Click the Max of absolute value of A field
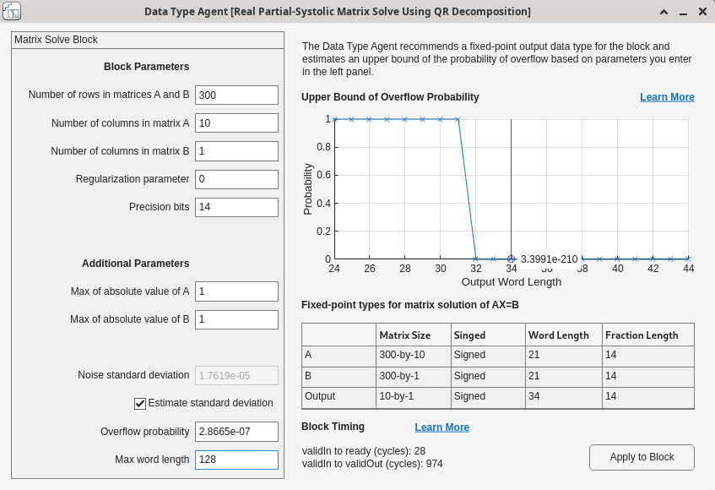 coord(236,291)
